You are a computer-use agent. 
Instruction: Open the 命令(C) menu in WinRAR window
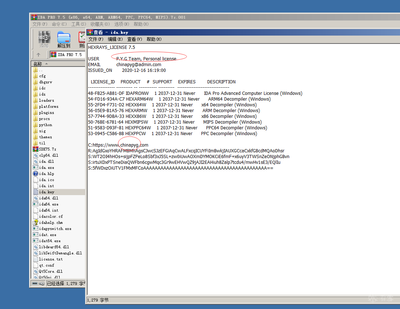59,24
